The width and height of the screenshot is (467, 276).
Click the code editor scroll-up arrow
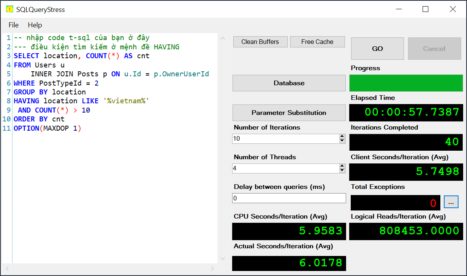222,38
